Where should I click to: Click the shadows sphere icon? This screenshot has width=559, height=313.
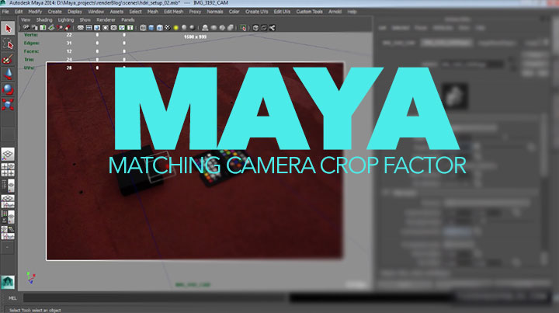[x=193, y=28]
